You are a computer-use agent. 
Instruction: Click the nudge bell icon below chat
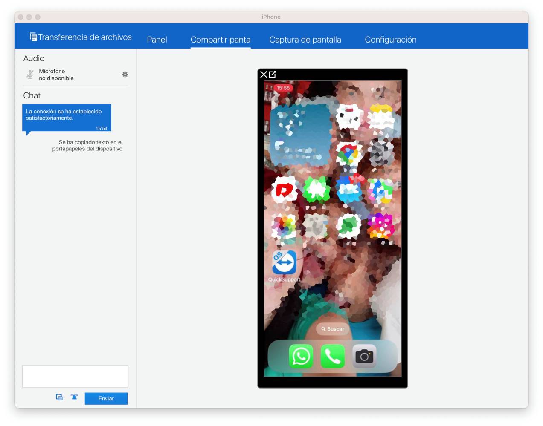[x=74, y=397]
